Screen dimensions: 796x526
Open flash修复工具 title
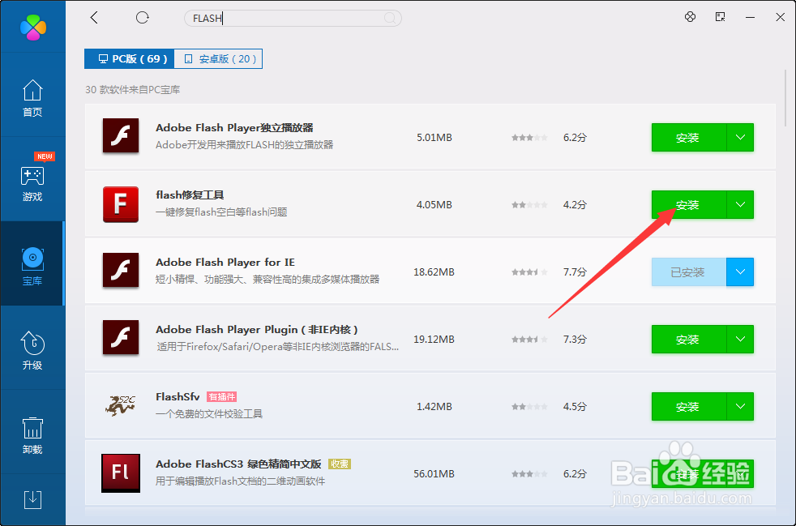(x=190, y=195)
